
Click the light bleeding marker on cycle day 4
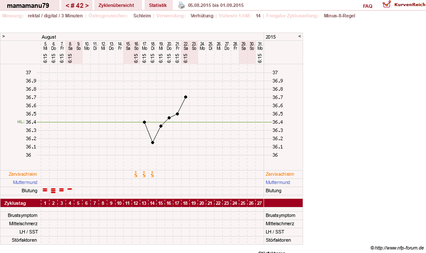pyautogui.click(x=70, y=189)
